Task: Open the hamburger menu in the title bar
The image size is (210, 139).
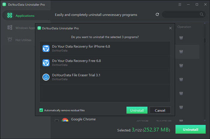Action: coord(179,5)
